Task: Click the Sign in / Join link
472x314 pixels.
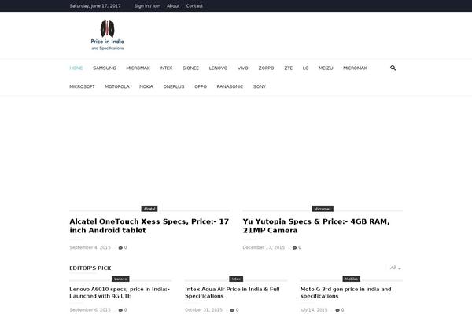Action: (147, 6)
